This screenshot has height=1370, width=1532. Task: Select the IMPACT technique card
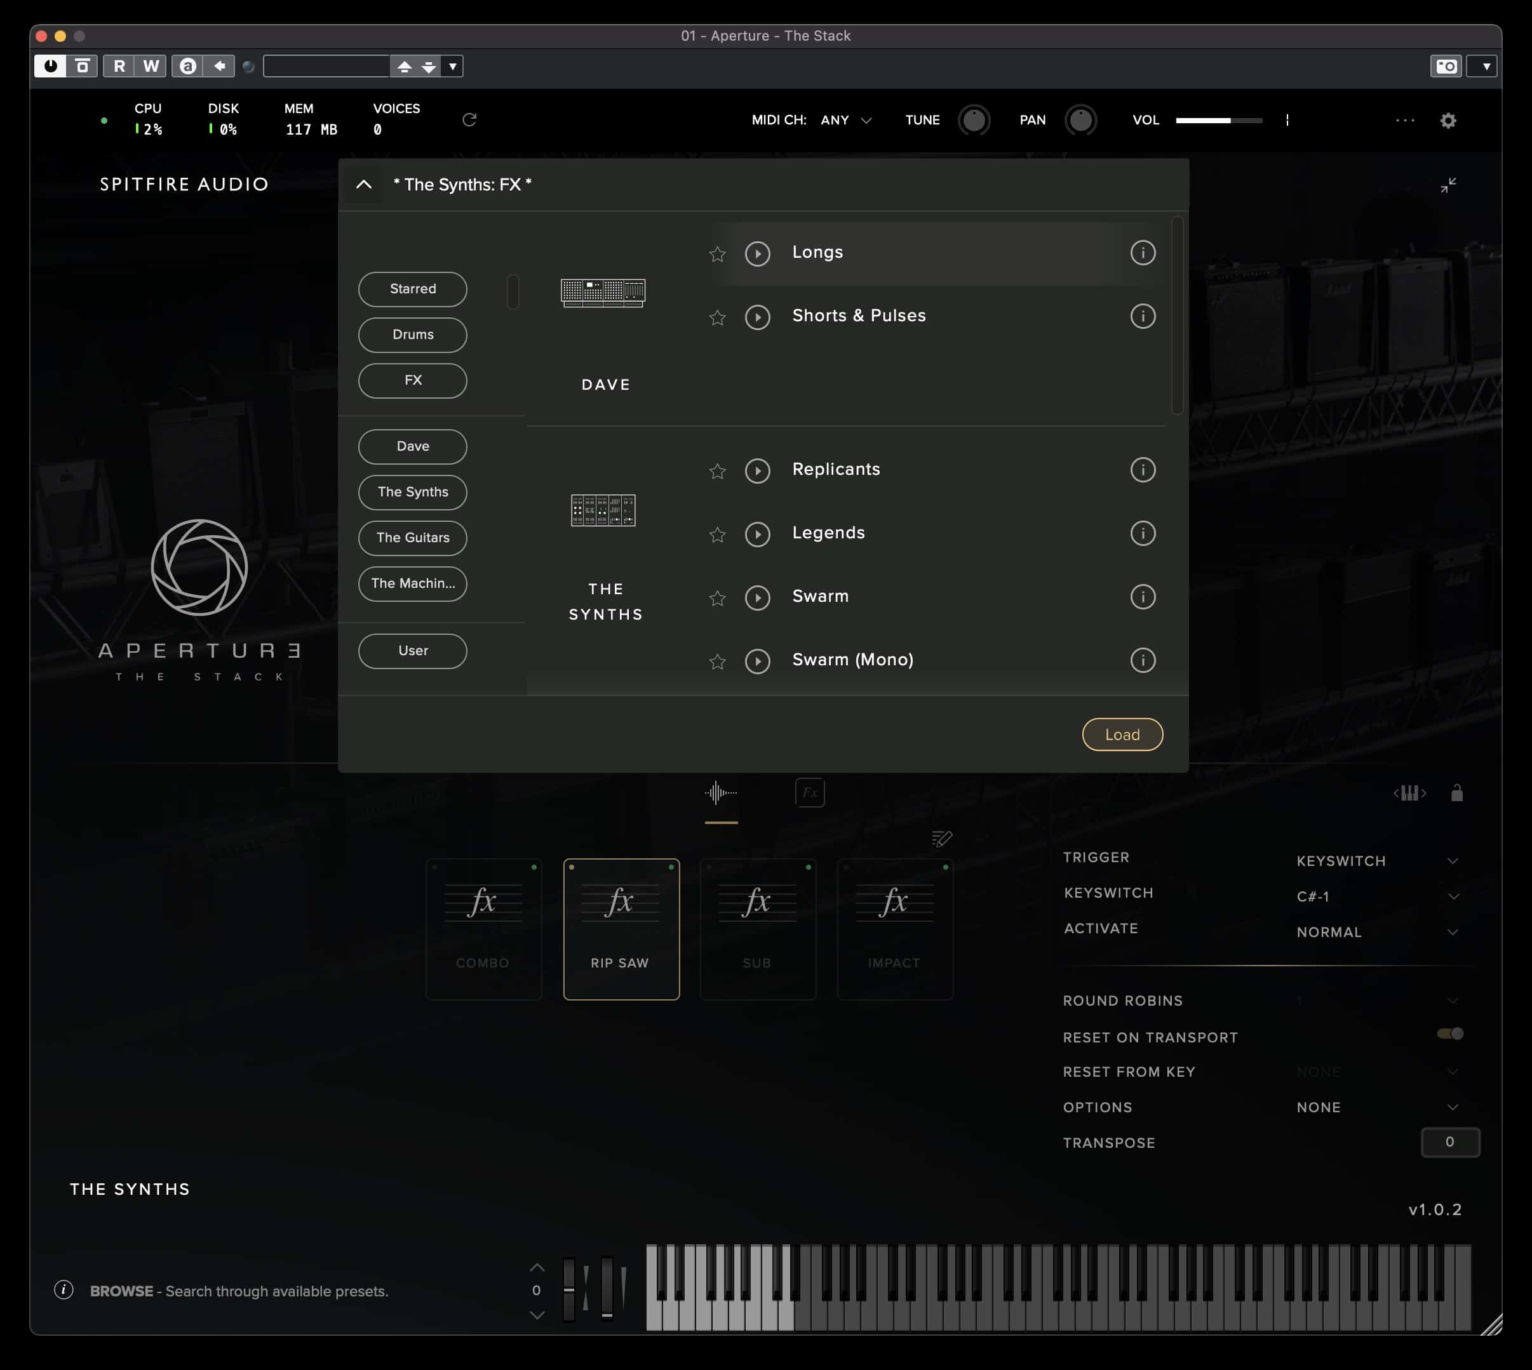click(895, 929)
